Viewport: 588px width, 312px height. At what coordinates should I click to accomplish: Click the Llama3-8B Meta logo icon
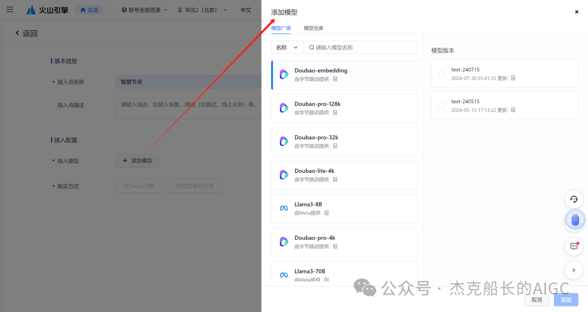tap(284, 208)
